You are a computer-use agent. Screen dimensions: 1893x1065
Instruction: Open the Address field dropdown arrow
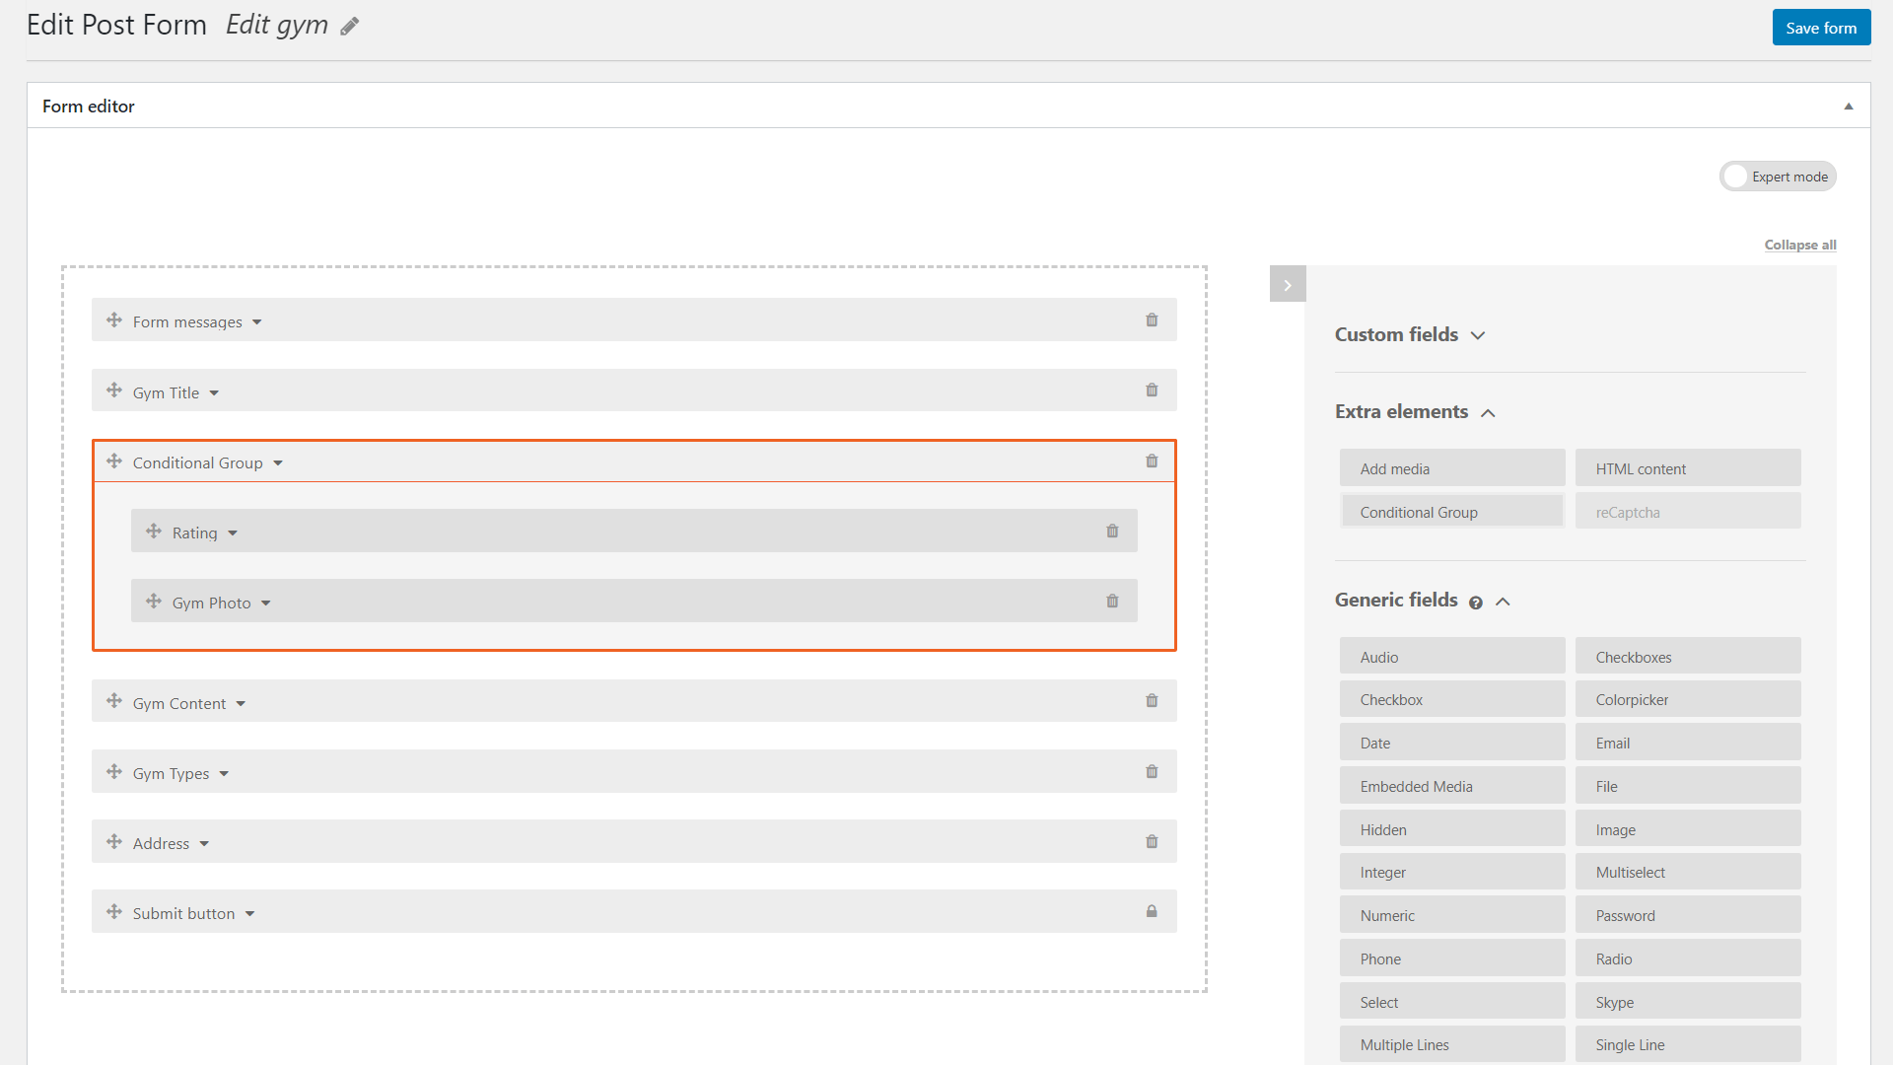205,844
